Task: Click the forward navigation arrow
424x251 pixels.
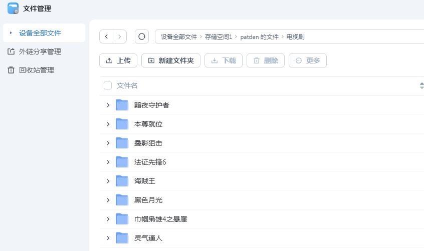Action: click(x=120, y=36)
